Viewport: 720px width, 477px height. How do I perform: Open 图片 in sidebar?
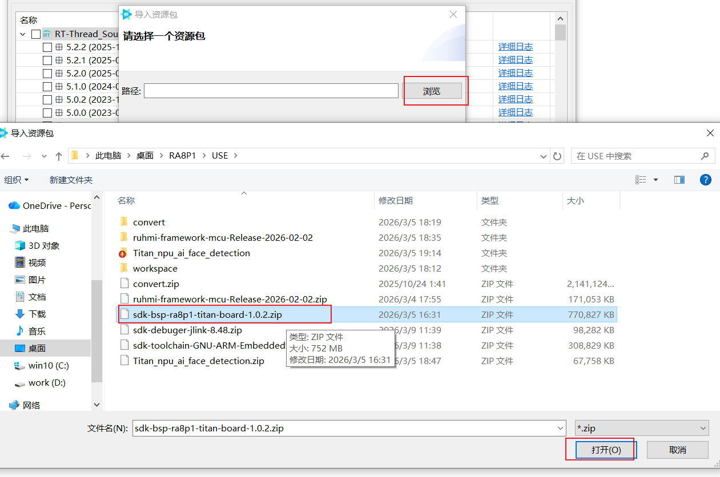tap(30, 280)
